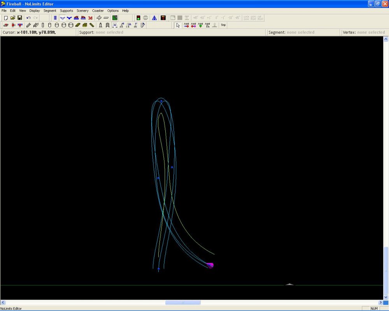Click the Undo arrow icon
Viewport: 389px width, 311px height.
click(28, 18)
